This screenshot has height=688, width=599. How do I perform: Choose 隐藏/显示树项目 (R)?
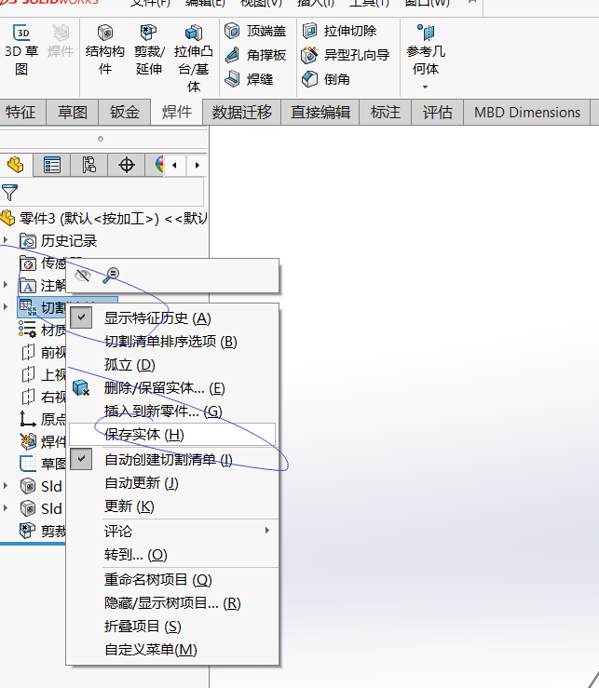(173, 603)
